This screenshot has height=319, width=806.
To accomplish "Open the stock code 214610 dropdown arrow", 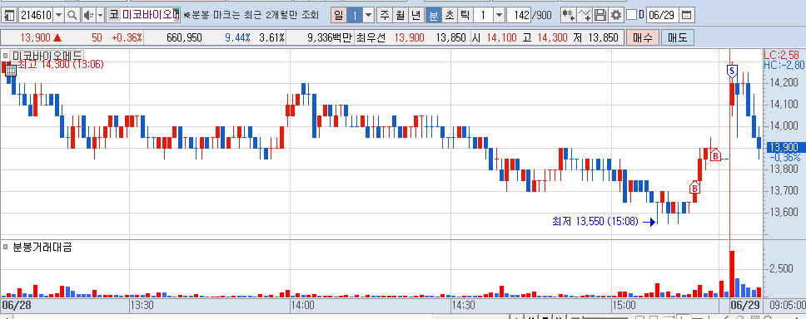I will pos(58,16).
